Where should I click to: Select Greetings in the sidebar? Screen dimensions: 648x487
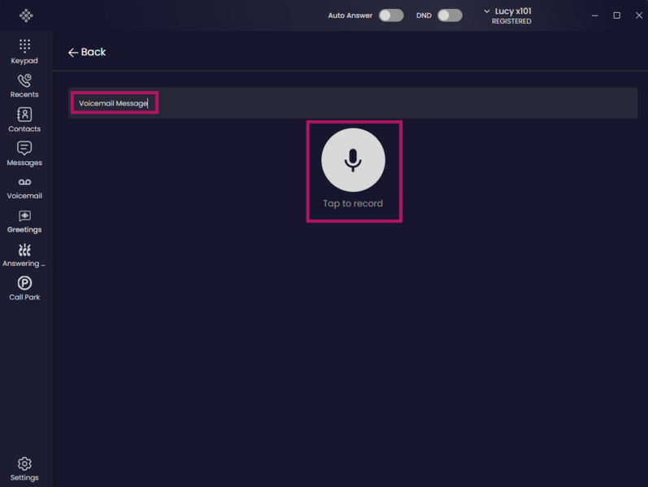coord(24,222)
